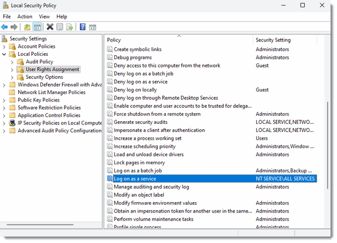This screenshot has height=243, width=337.
Task: Select Deny log on as a batch job
Action: pos(144,73)
